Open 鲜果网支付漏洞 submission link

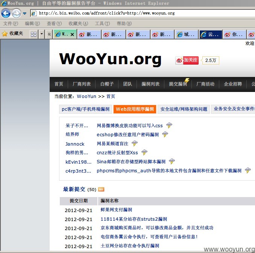116,210
